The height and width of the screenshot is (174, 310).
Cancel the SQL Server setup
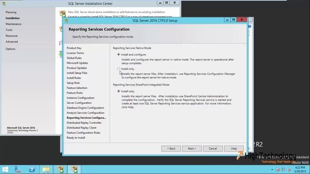coord(213,148)
